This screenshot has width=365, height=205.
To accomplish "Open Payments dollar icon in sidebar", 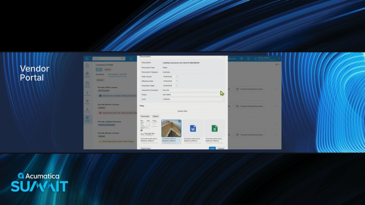I will point(87,93).
